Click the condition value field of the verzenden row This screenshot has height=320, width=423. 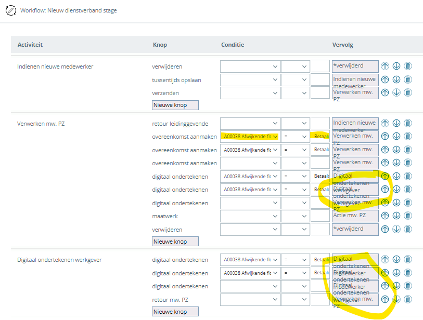click(x=320, y=92)
